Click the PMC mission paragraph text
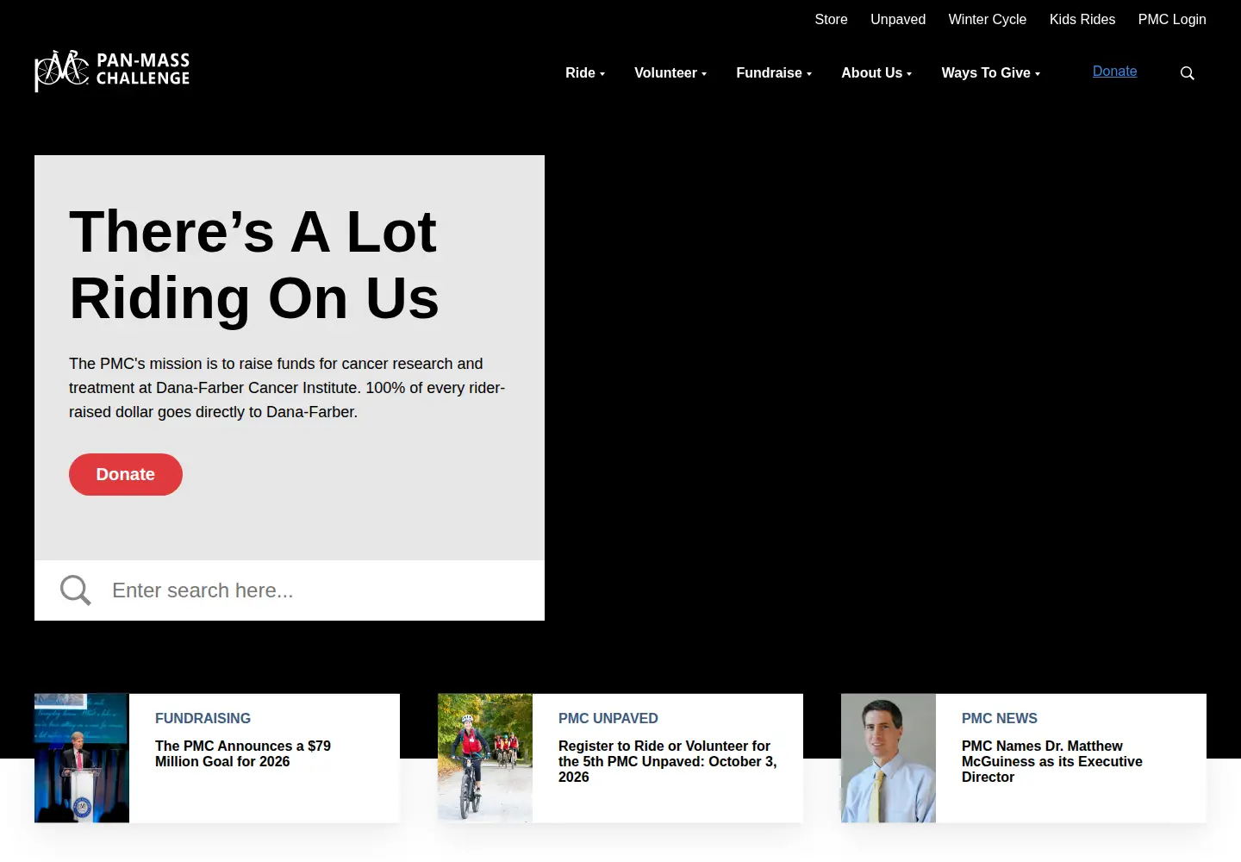 (x=287, y=388)
